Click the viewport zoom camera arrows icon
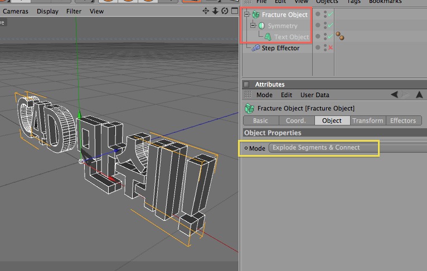Viewport: 427px width, 271px height. tap(215, 11)
